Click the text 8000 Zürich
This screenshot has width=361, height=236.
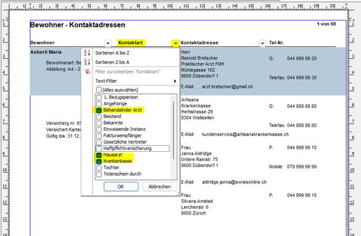[193, 213]
